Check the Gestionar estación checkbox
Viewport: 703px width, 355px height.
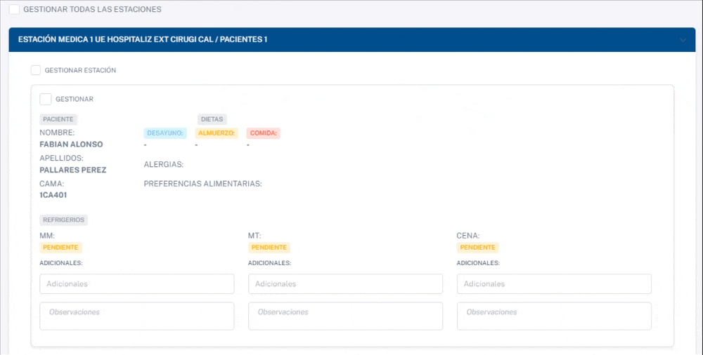click(x=36, y=70)
